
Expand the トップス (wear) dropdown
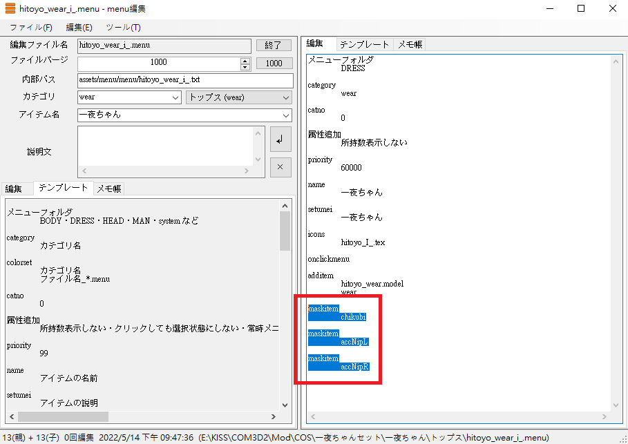[x=285, y=97]
